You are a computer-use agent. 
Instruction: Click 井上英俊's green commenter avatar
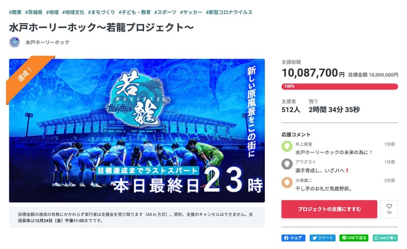point(286,146)
